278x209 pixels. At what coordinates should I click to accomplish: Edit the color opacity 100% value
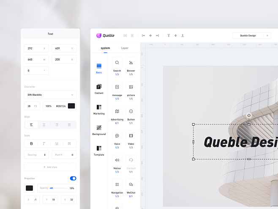click(x=49, y=106)
